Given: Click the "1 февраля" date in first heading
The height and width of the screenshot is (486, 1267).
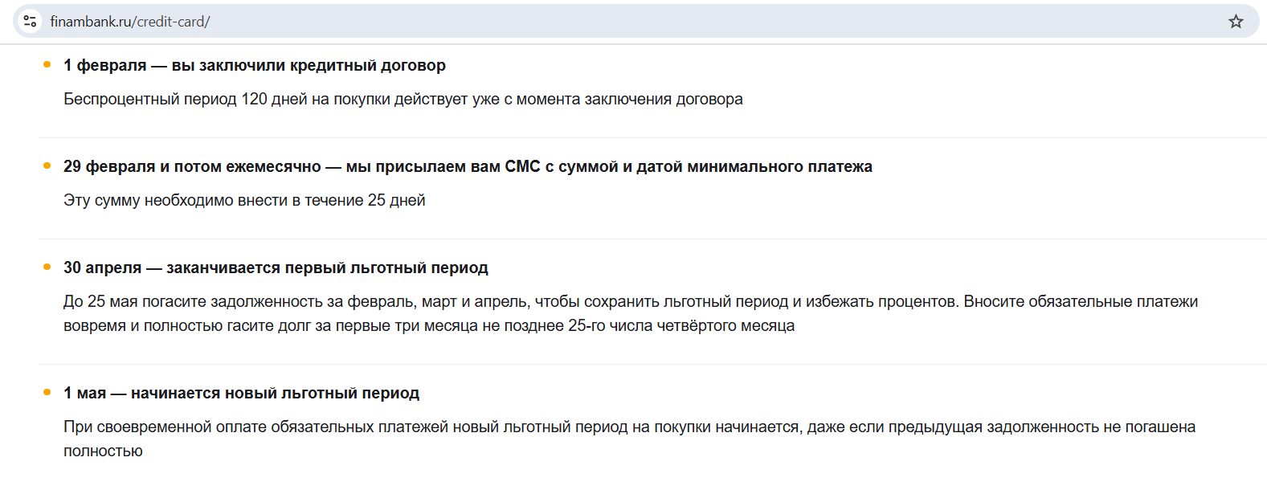Looking at the screenshot, I should click(x=104, y=65).
